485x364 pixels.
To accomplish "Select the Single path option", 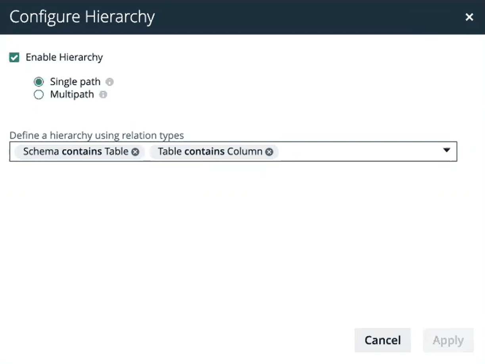I will (x=38, y=82).
